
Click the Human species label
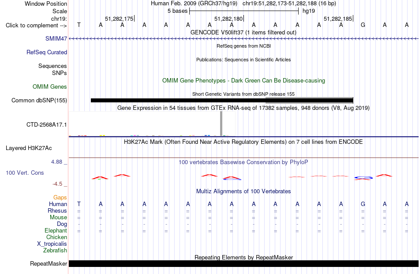58,204
